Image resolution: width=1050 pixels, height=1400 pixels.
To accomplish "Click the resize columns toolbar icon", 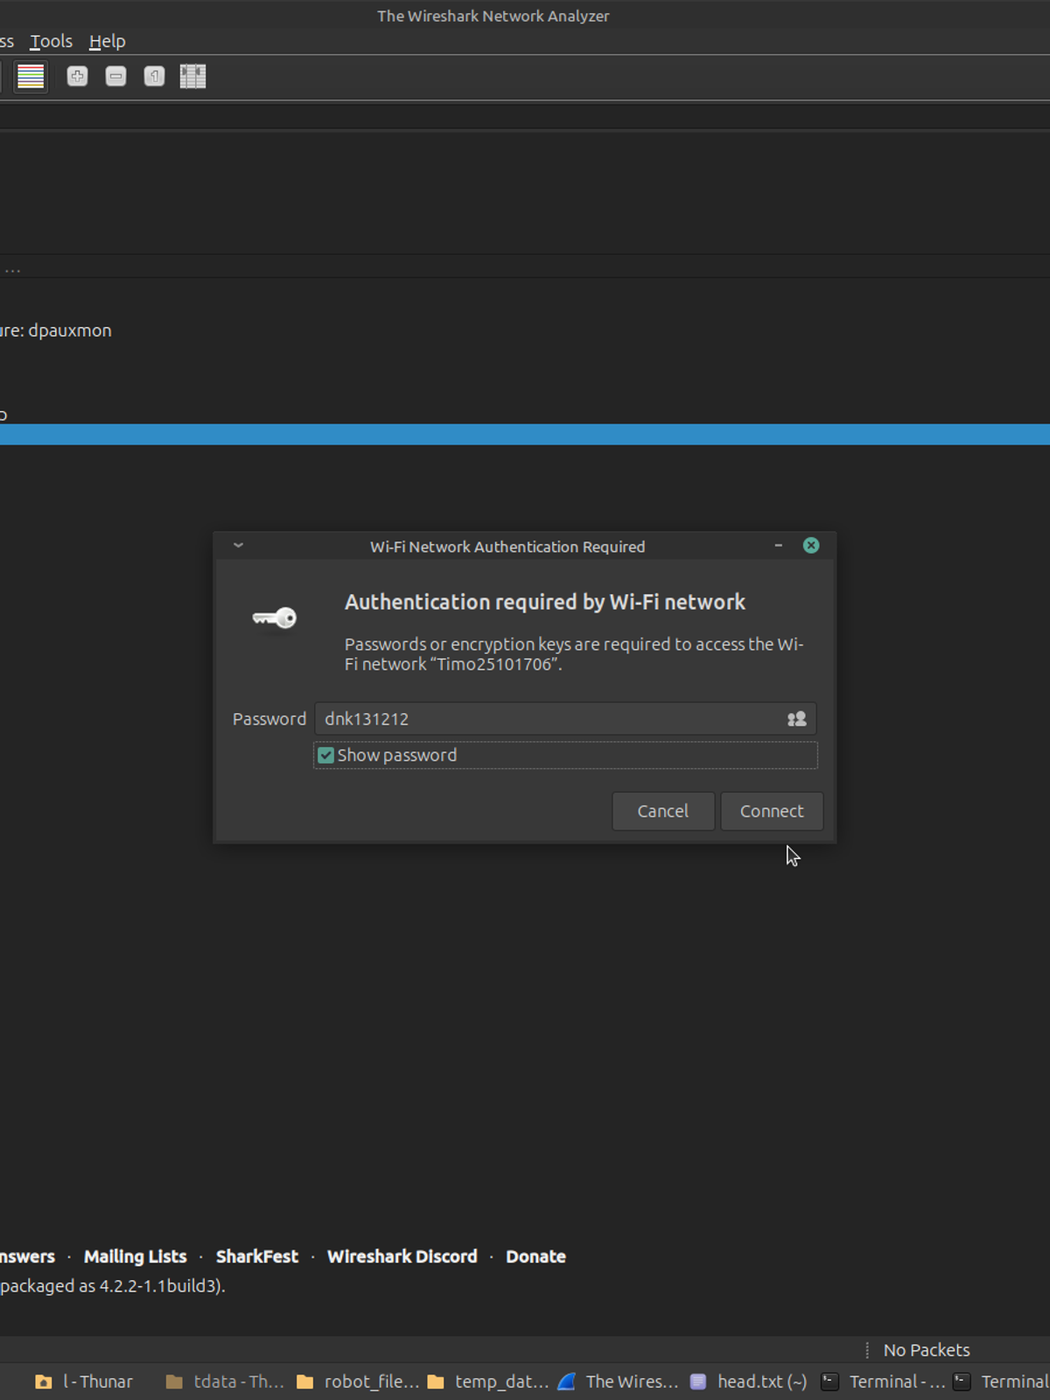I will (192, 76).
